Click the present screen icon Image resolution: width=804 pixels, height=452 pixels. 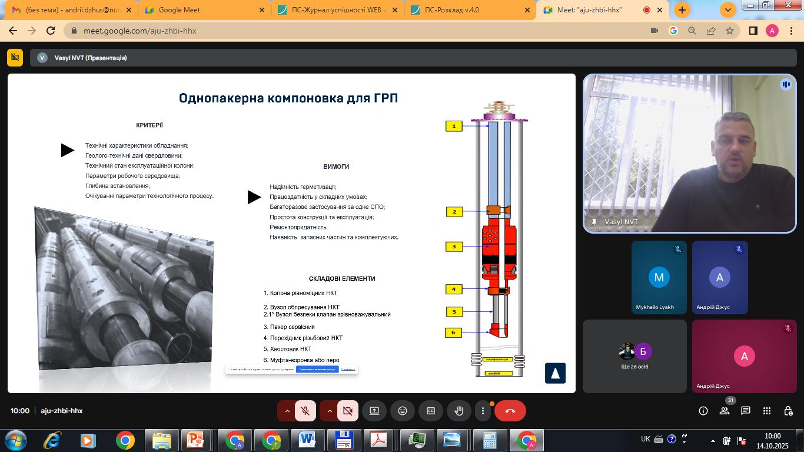[x=374, y=411]
